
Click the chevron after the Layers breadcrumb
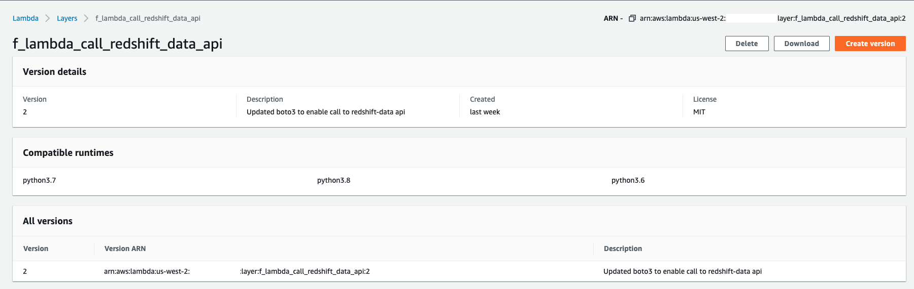click(86, 18)
